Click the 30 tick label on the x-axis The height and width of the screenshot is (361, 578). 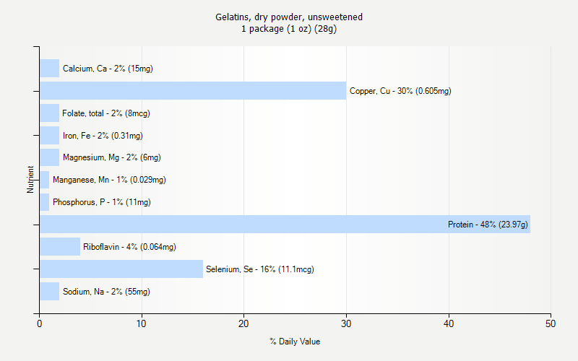346,324
